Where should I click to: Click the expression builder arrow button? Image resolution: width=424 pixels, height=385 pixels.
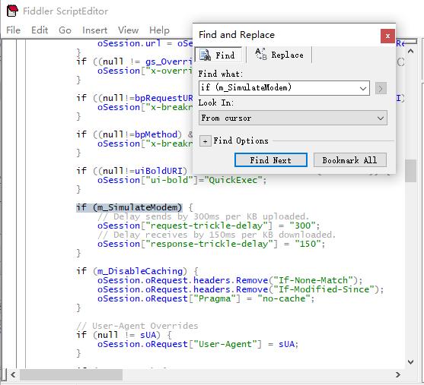click(381, 88)
